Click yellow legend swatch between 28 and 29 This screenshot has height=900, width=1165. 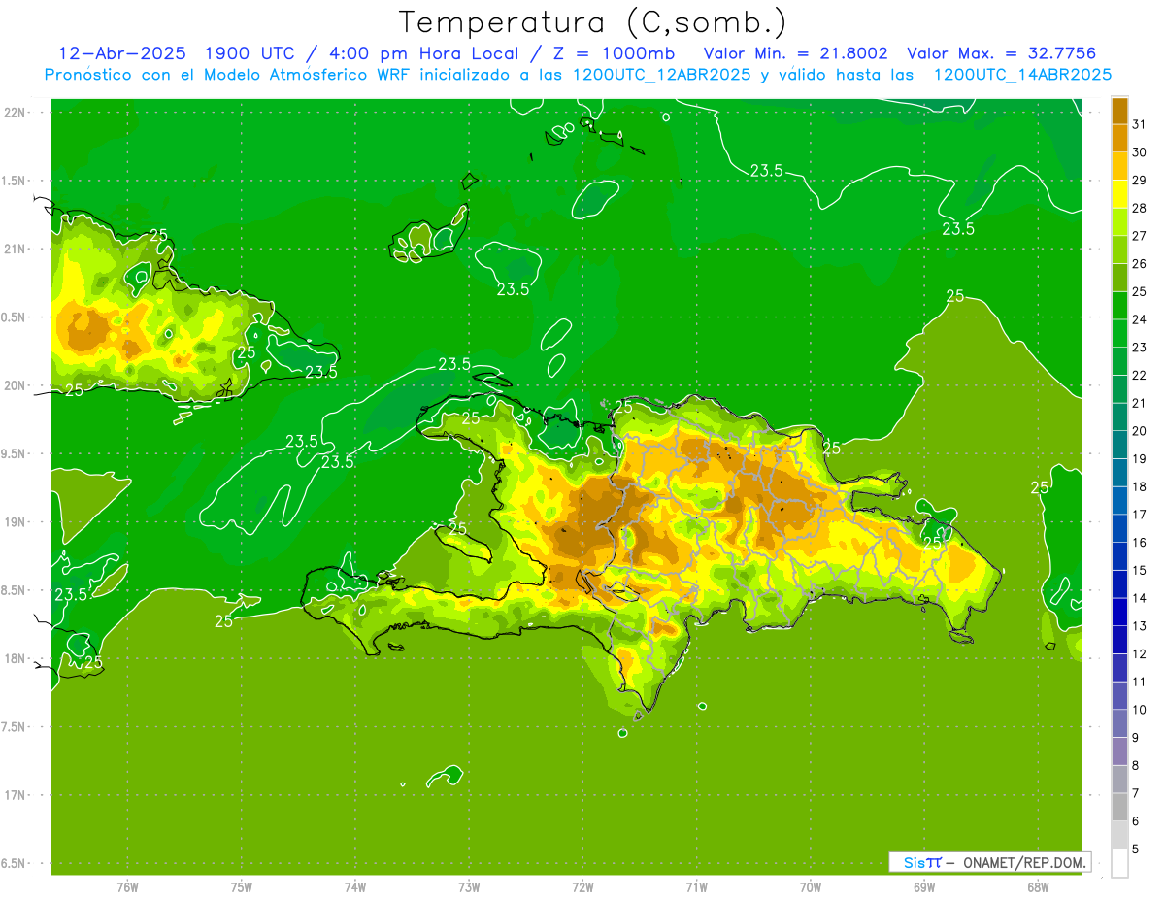(1119, 194)
